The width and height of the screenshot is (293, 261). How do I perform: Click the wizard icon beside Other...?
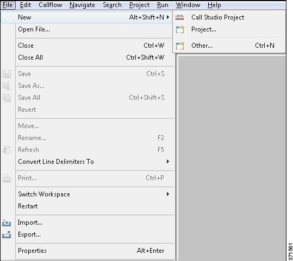tap(180, 46)
